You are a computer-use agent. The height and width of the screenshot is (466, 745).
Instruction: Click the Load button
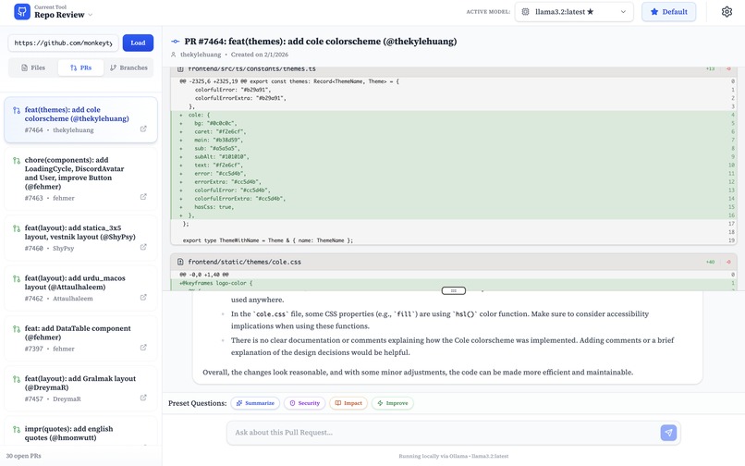tap(138, 43)
